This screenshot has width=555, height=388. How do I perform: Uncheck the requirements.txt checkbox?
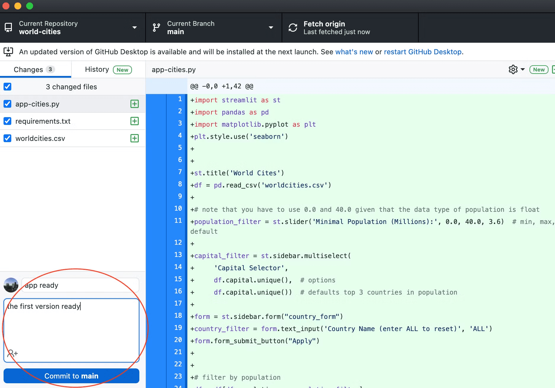pos(7,121)
